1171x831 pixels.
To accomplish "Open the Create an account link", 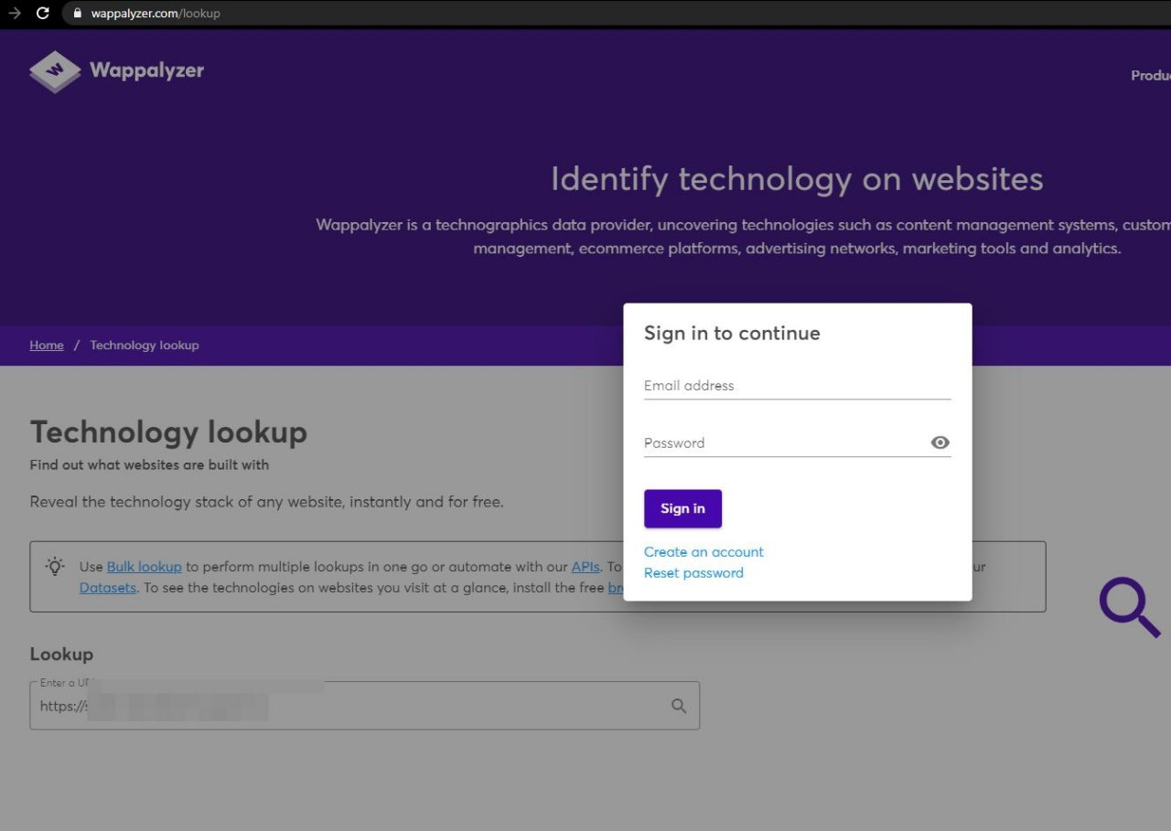I will [x=704, y=552].
